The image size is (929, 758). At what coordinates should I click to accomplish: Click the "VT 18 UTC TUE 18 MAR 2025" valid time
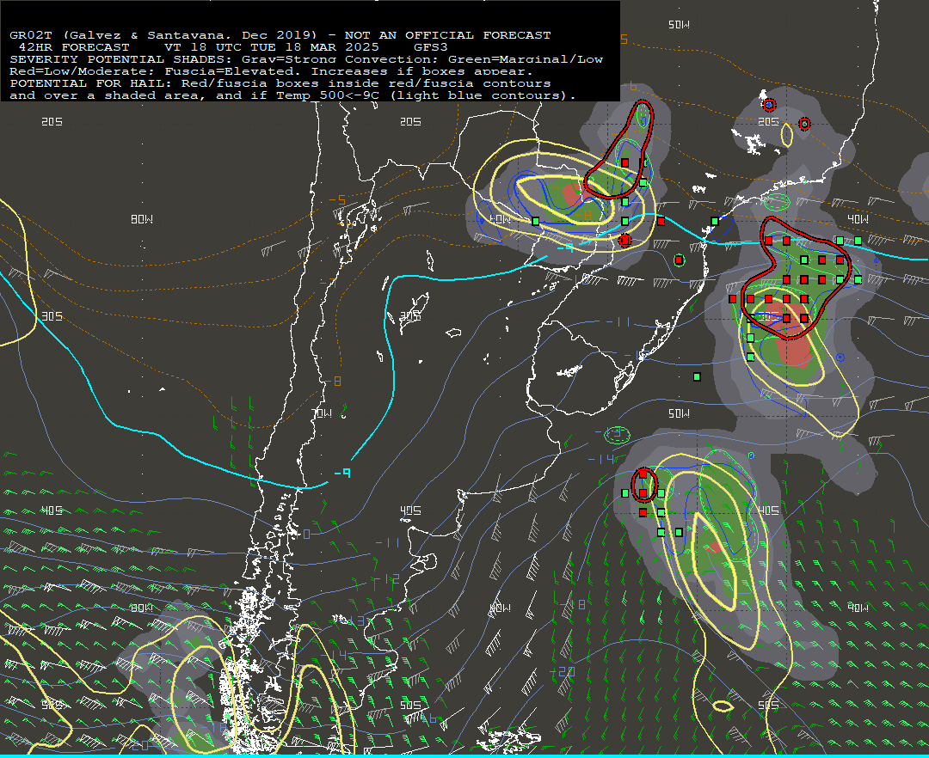271,47
